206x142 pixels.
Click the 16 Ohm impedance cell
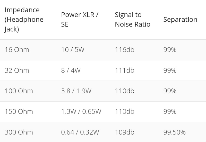coord(17,50)
